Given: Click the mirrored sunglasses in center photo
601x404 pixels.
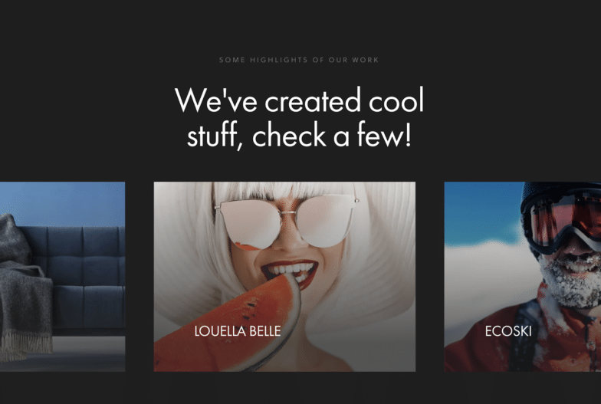Looking at the screenshot, I should click(x=287, y=222).
